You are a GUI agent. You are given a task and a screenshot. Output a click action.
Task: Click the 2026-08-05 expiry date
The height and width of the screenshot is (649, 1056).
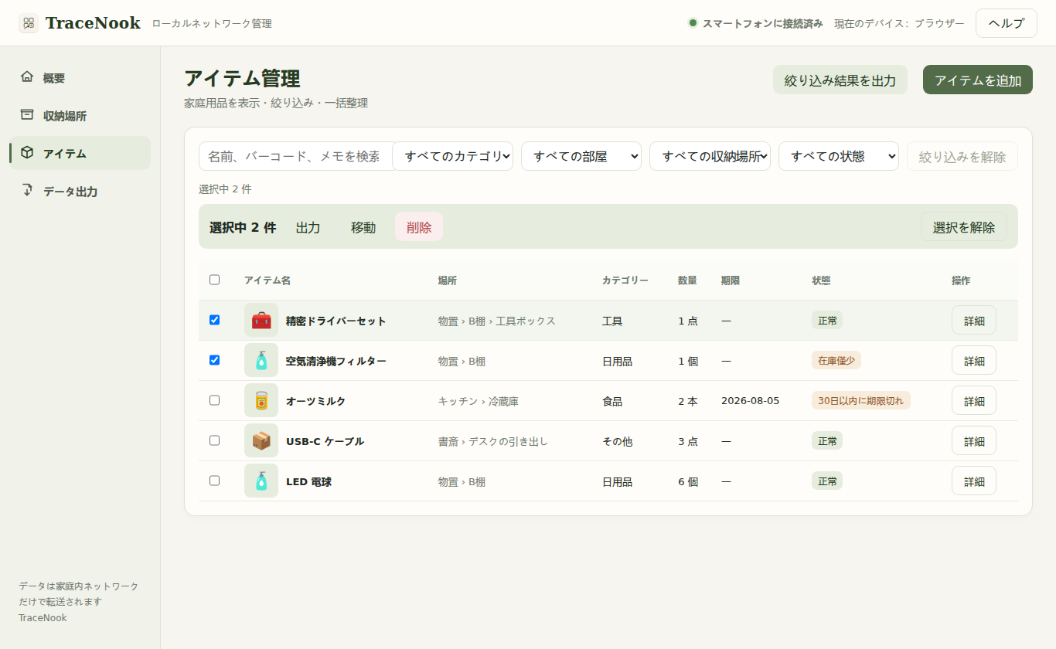coord(751,400)
